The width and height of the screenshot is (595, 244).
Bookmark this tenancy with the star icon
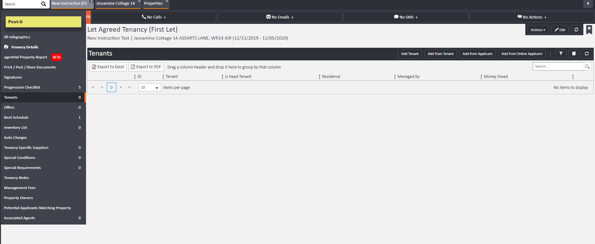(589, 30)
